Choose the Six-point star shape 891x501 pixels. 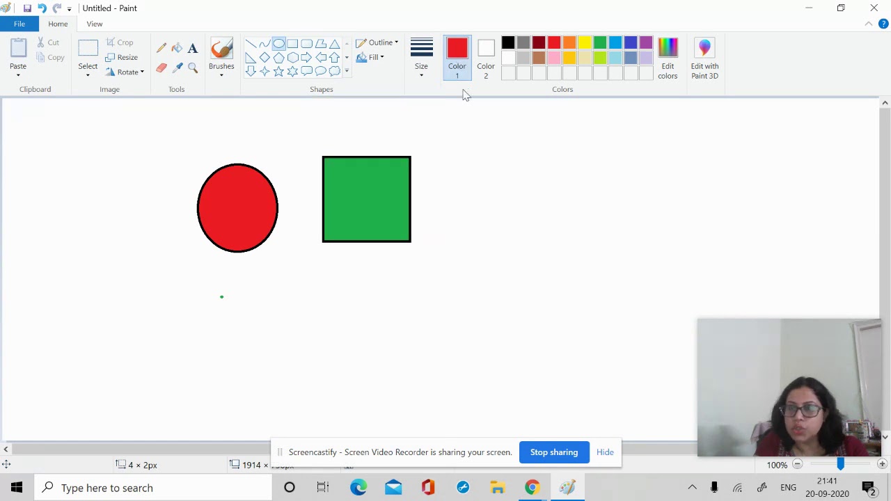click(292, 71)
